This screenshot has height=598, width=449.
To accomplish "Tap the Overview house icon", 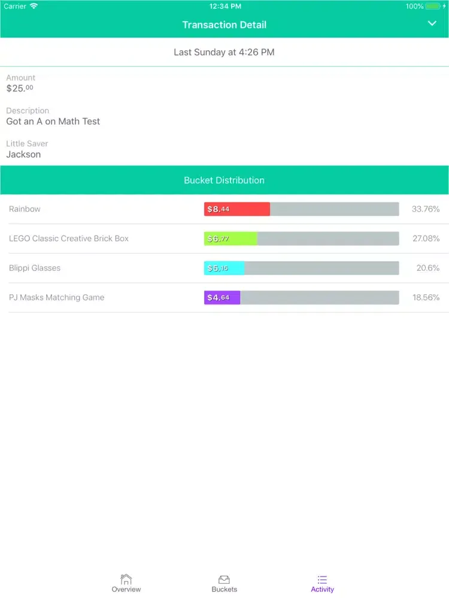I will pyautogui.click(x=126, y=579).
